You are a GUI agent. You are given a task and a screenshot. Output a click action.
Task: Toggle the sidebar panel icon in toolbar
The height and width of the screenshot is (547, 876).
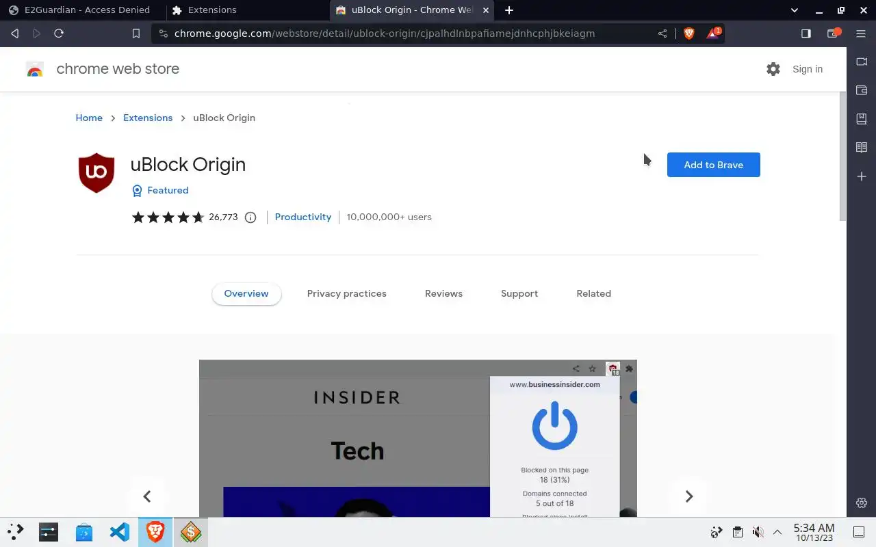[806, 34]
